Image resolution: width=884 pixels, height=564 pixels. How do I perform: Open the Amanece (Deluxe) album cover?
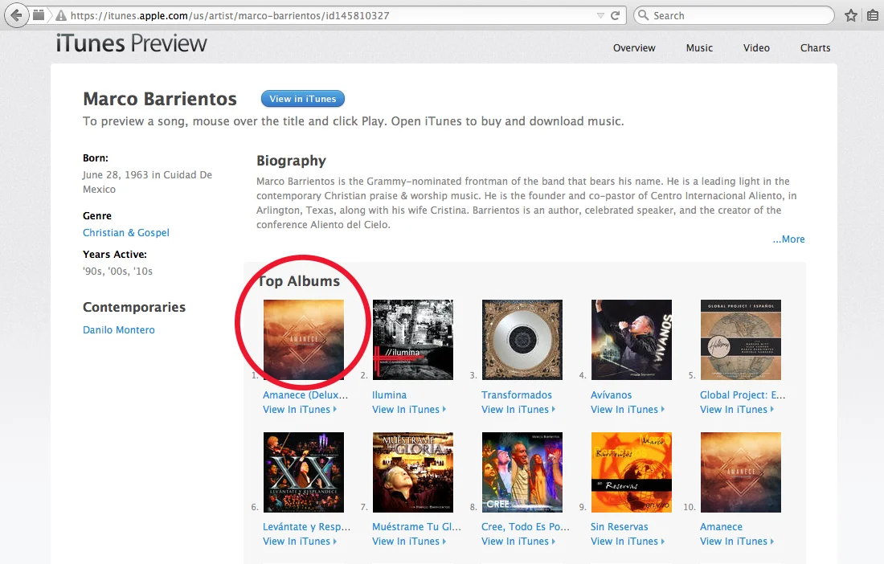point(303,340)
